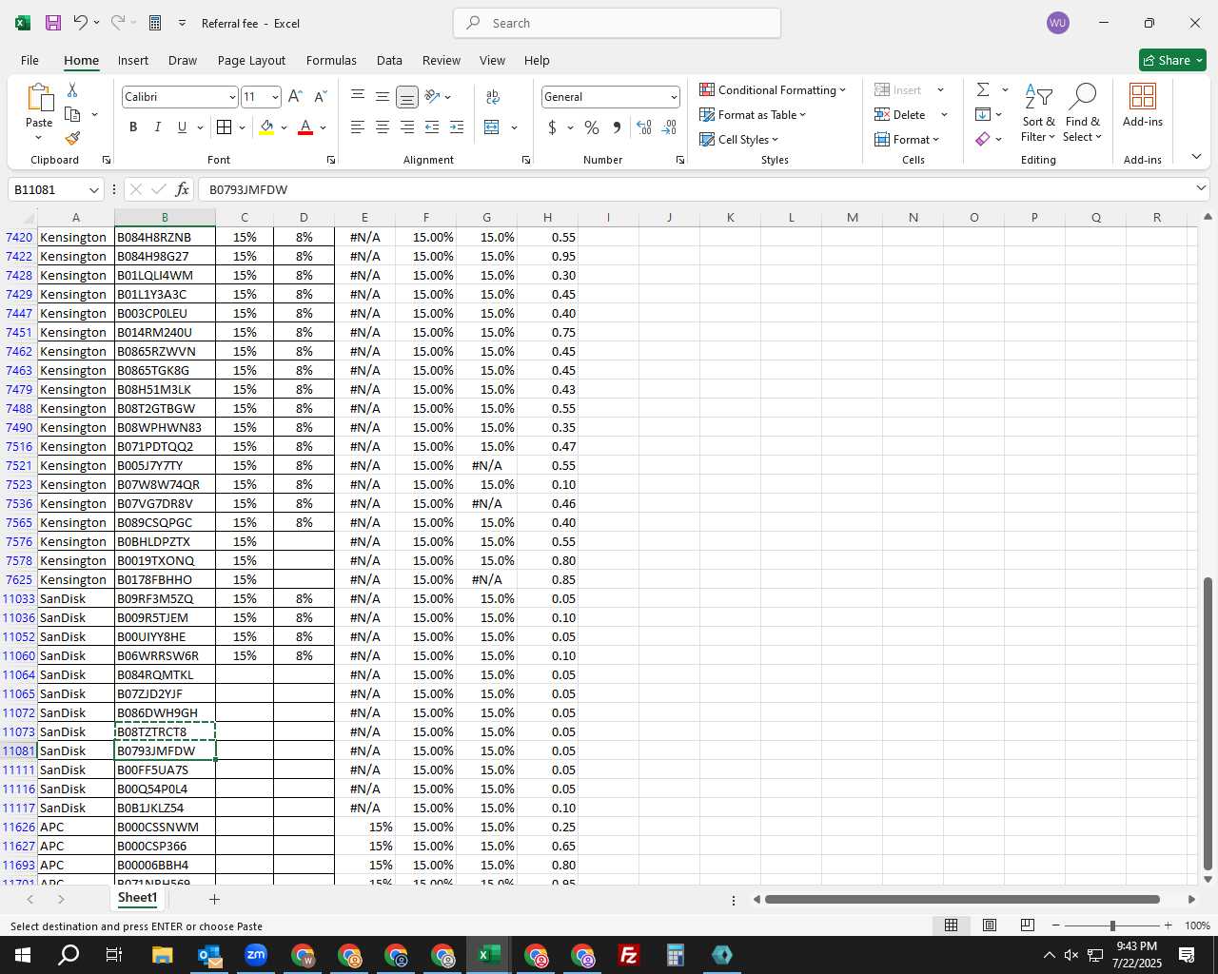
Task: Toggle Bold formatting
Action: click(133, 127)
